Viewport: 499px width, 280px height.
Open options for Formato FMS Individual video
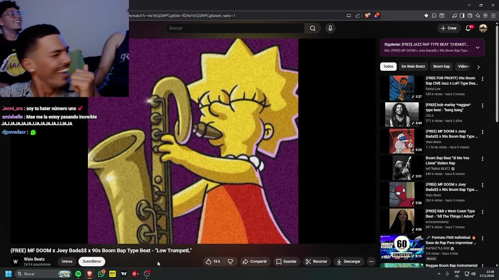click(x=483, y=238)
